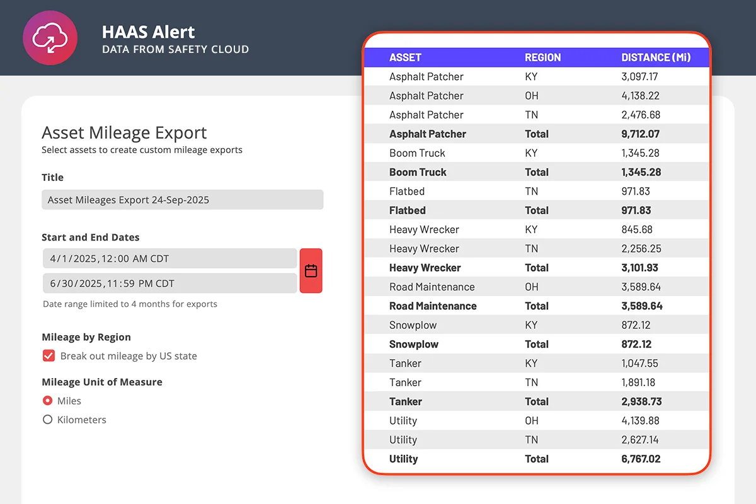Toggle the Break out mileage by US state checkbox
756x504 pixels.
(49, 355)
